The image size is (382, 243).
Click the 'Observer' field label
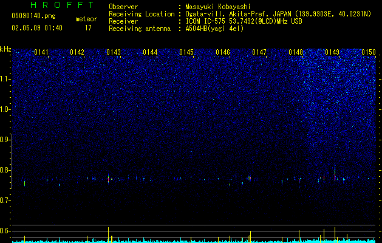click(x=123, y=7)
